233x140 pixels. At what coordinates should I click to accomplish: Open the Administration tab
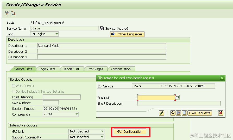[121, 69]
